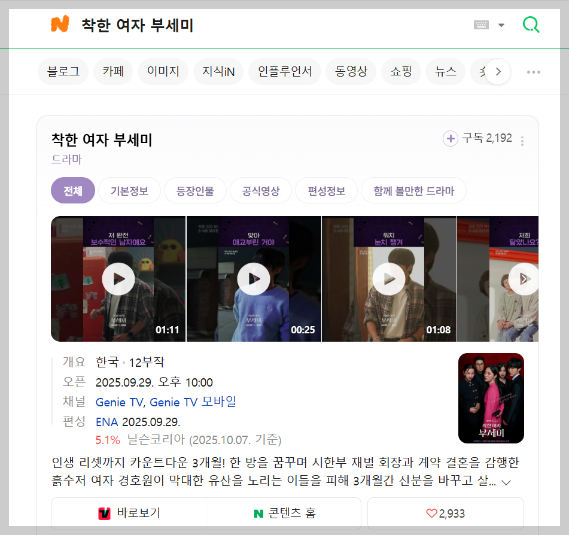Select the 기본정보 filter pill
569x535 pixels.
coord(129,189)
